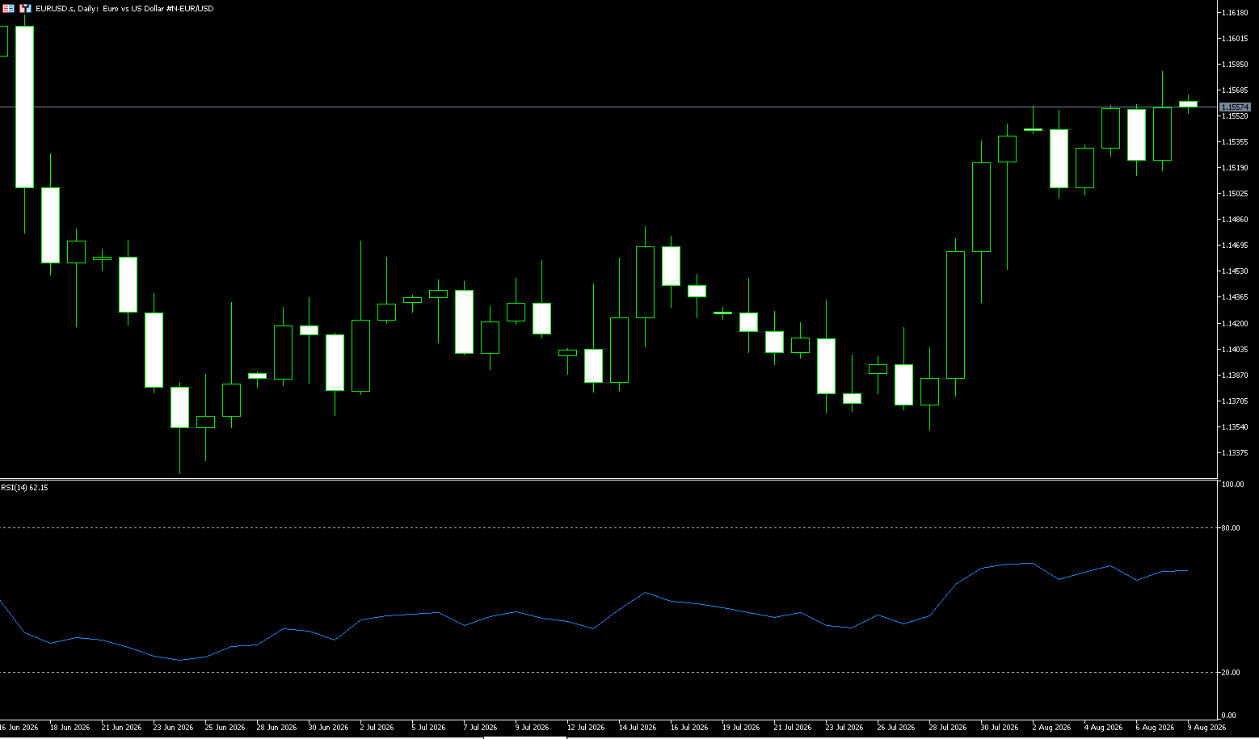The height and width of the screenshot is (739, 1259).
Task: Click the 1.13375 price scale label
Action: click(1234, 453)
